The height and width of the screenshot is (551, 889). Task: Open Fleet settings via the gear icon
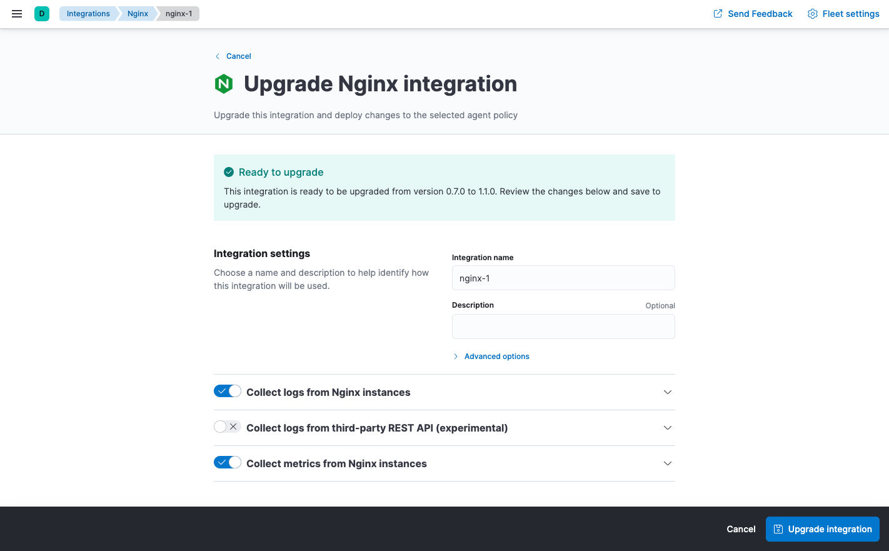pos(812,13)
